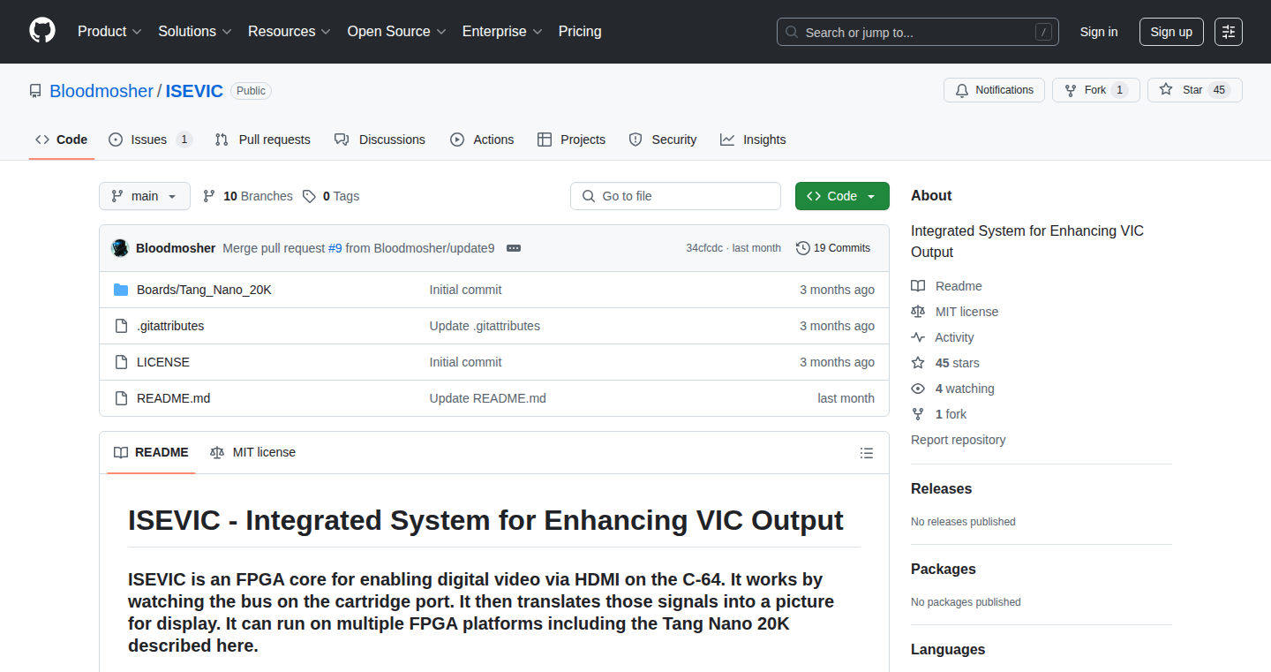Open the Boards/Tang_Nano_20K folder
1271x672 pixels.
point(204,290)
